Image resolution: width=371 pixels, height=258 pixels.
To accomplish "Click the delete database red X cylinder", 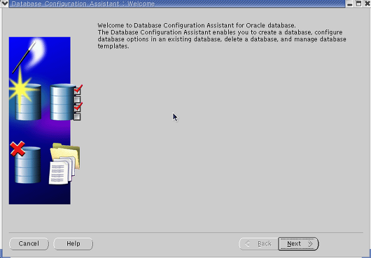I will [x=26, y=163].
